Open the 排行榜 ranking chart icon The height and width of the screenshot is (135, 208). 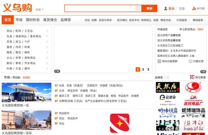[x=194, y=8]
